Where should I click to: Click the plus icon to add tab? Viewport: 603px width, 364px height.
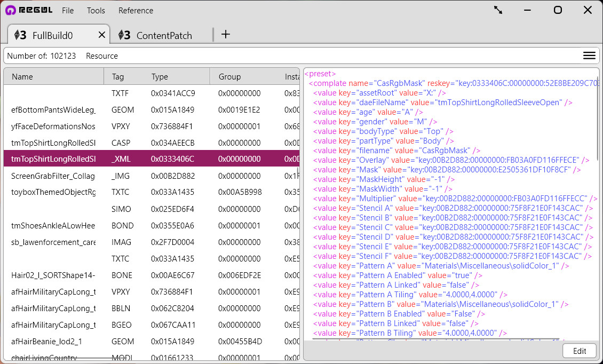coord(226,35)
